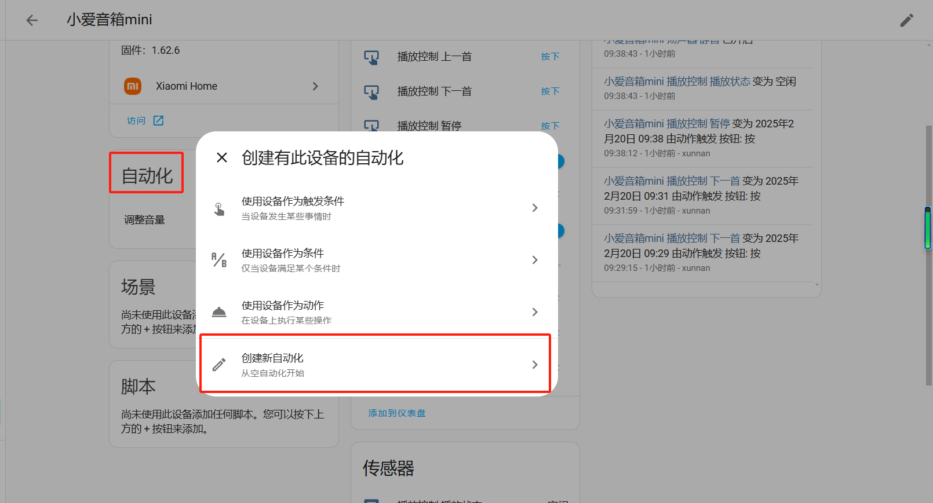Click the A/B icon of 使用设备作为条件
Image resolution: width=933 pixels, height=503 pixels.
[219, 260]
